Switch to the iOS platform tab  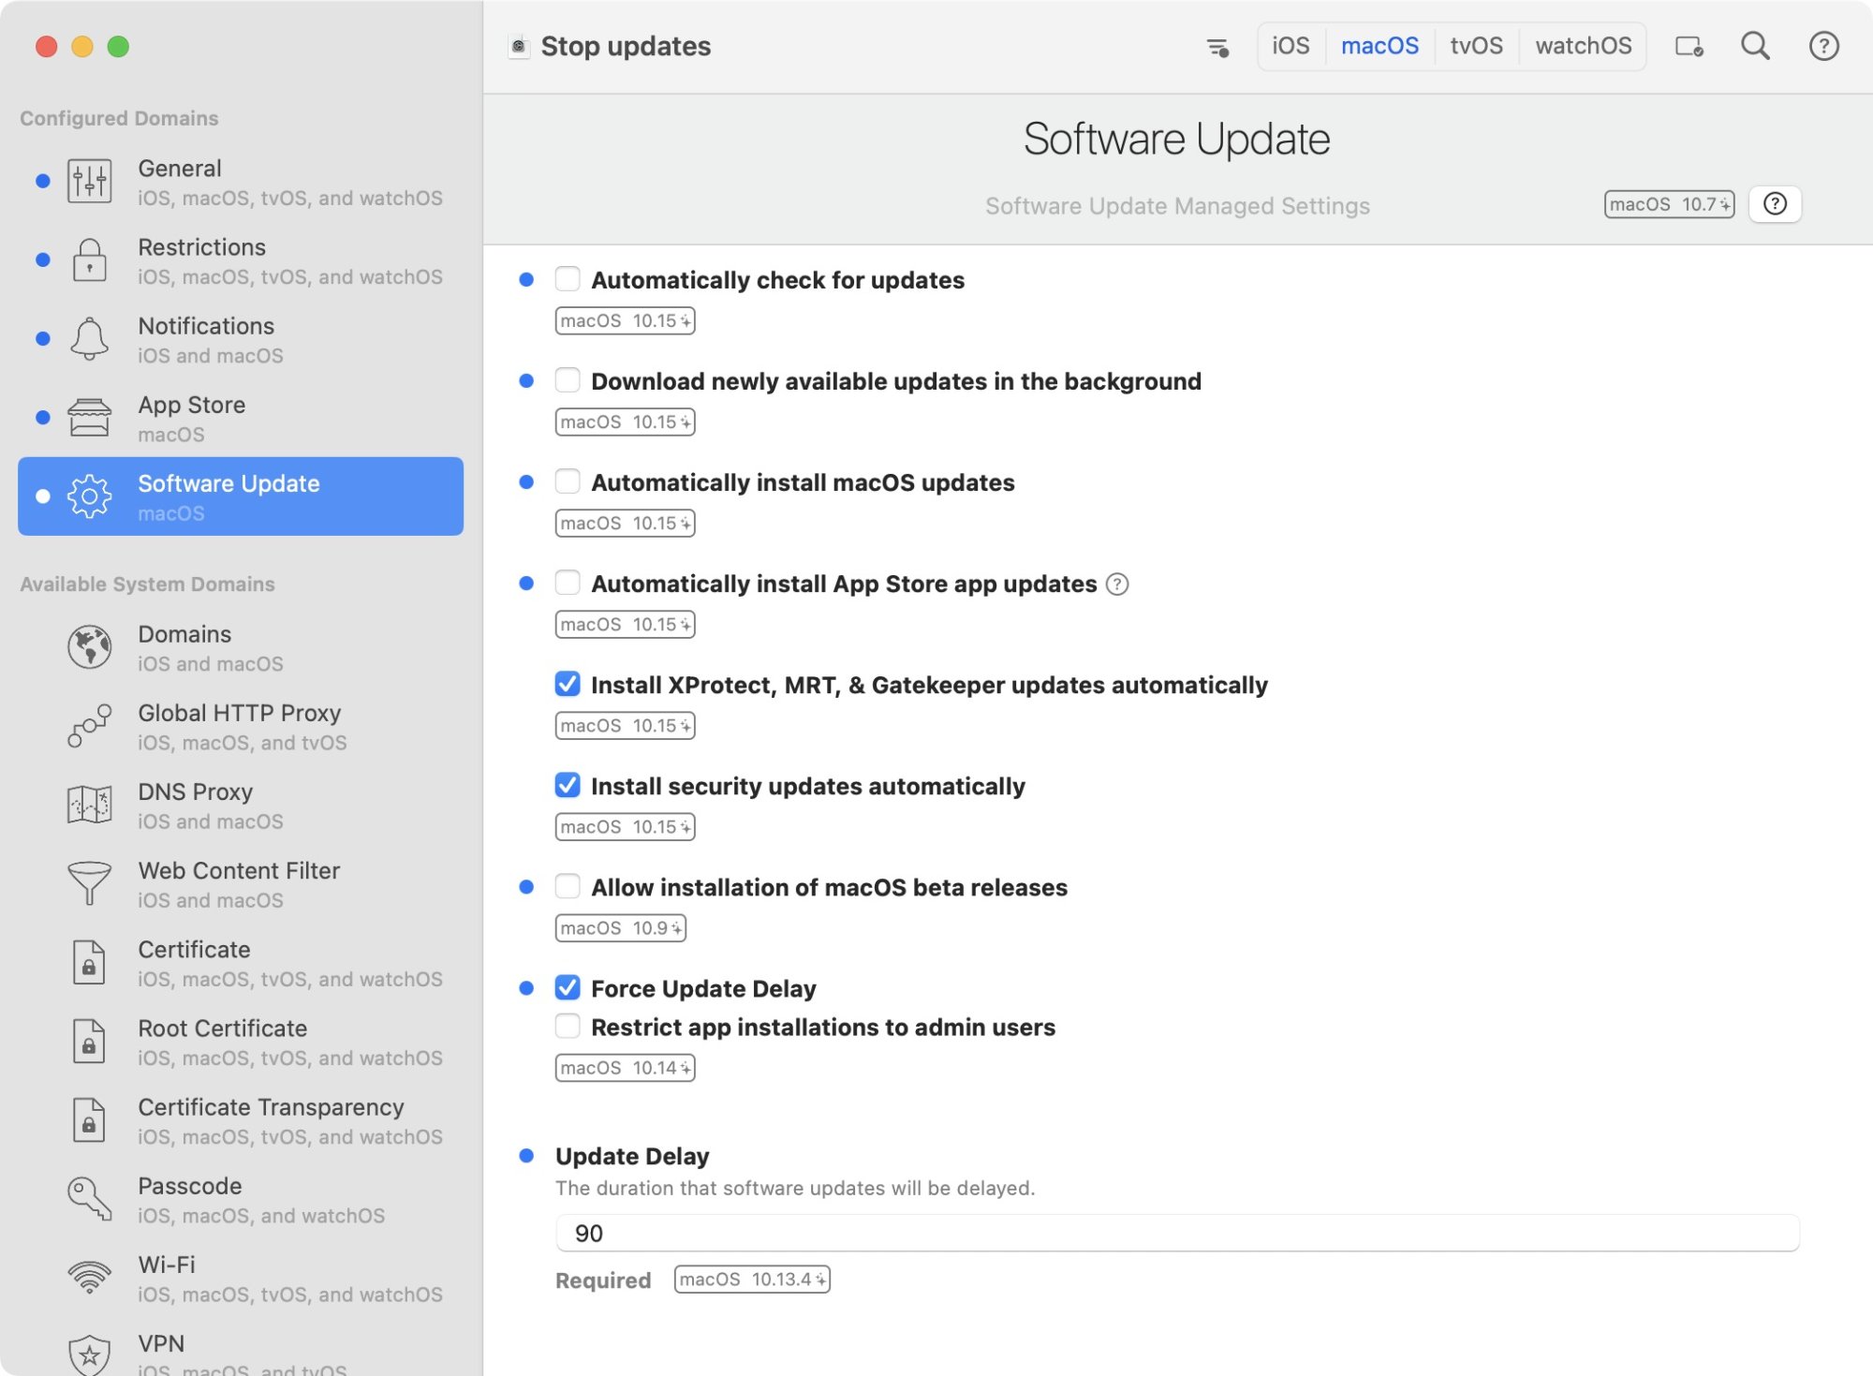click(x=1290, y=46)
